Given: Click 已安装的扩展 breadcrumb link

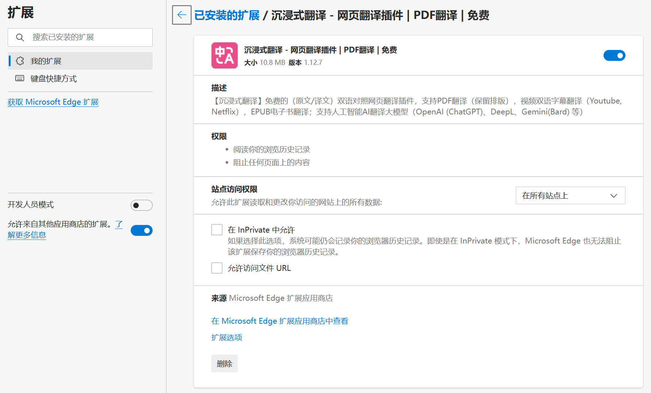Looking at the screenshot, I should tap(227, 15).
